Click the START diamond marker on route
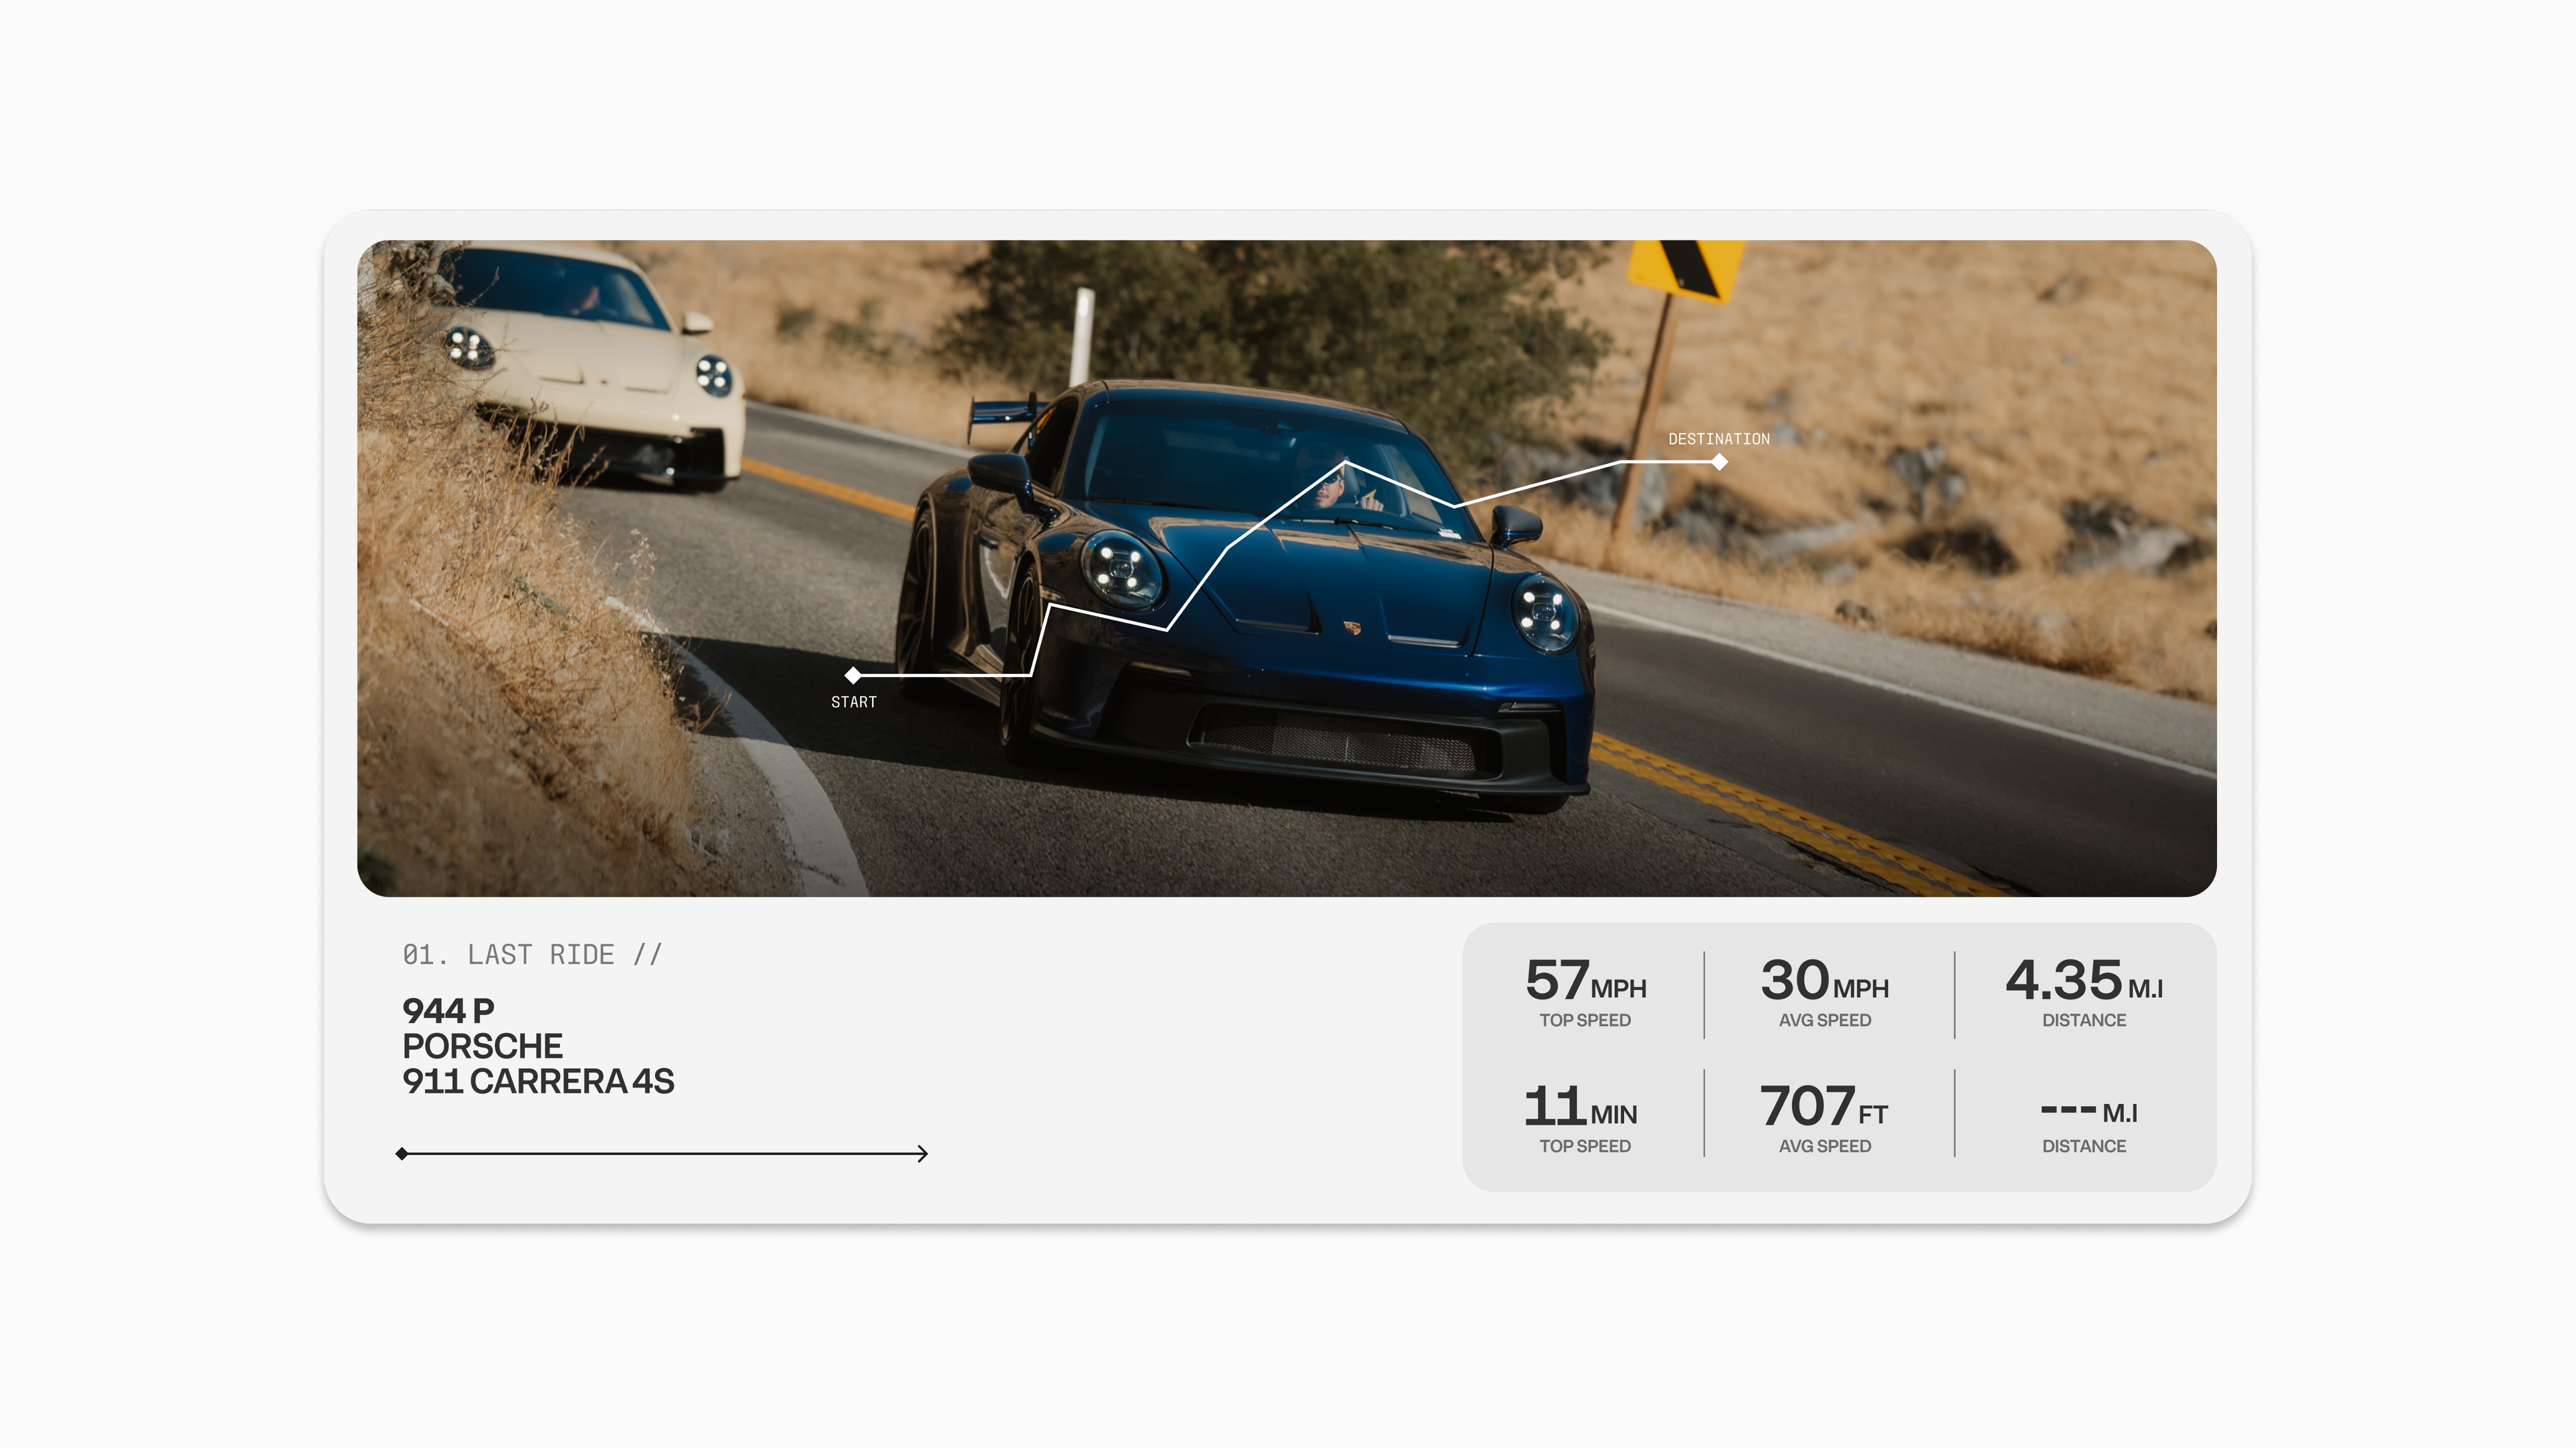This screenshot has height=1448, width=2576. point(853,676)
